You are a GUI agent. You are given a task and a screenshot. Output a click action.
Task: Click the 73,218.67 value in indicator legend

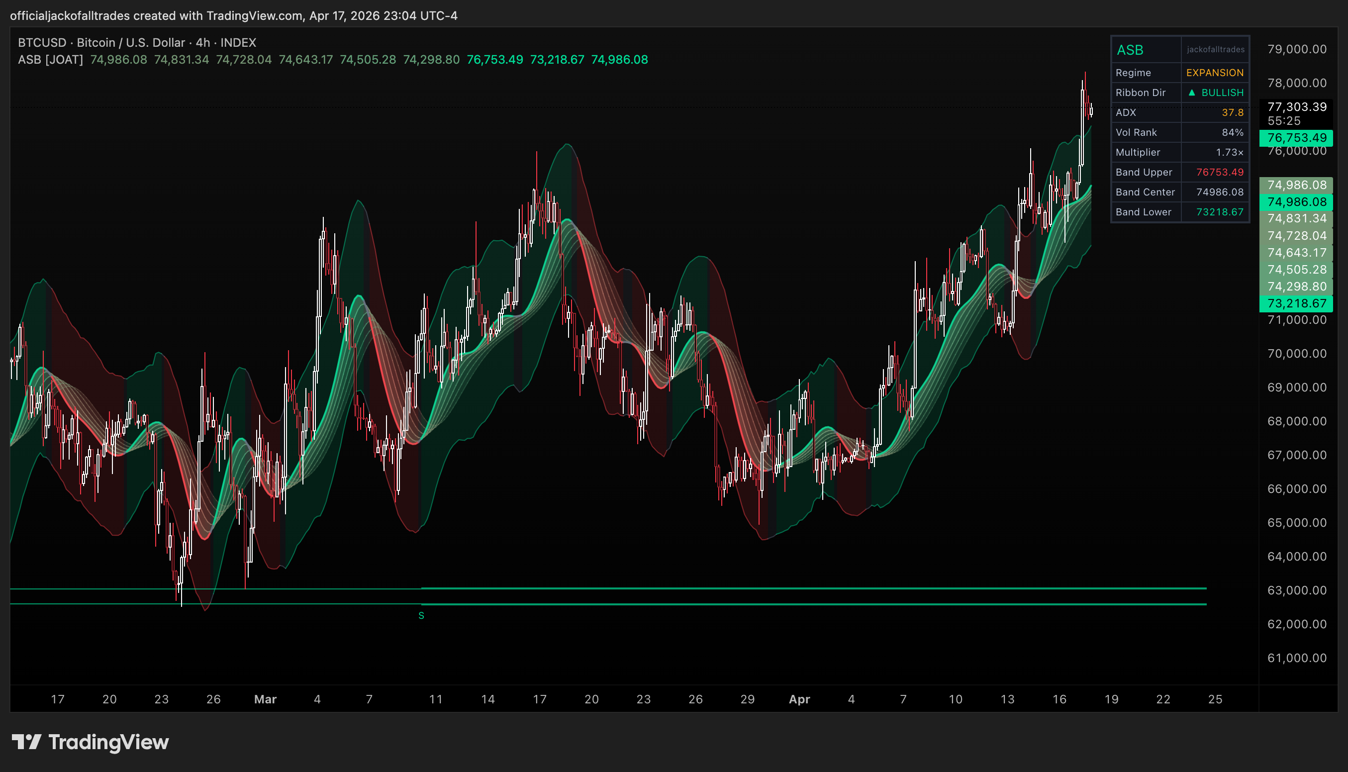click(557, 59)
